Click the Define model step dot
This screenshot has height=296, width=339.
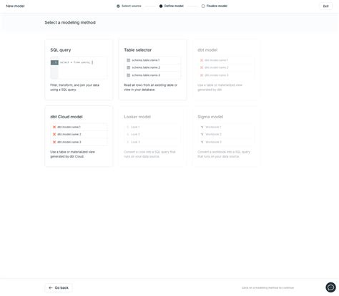click(x=161, y=6)
